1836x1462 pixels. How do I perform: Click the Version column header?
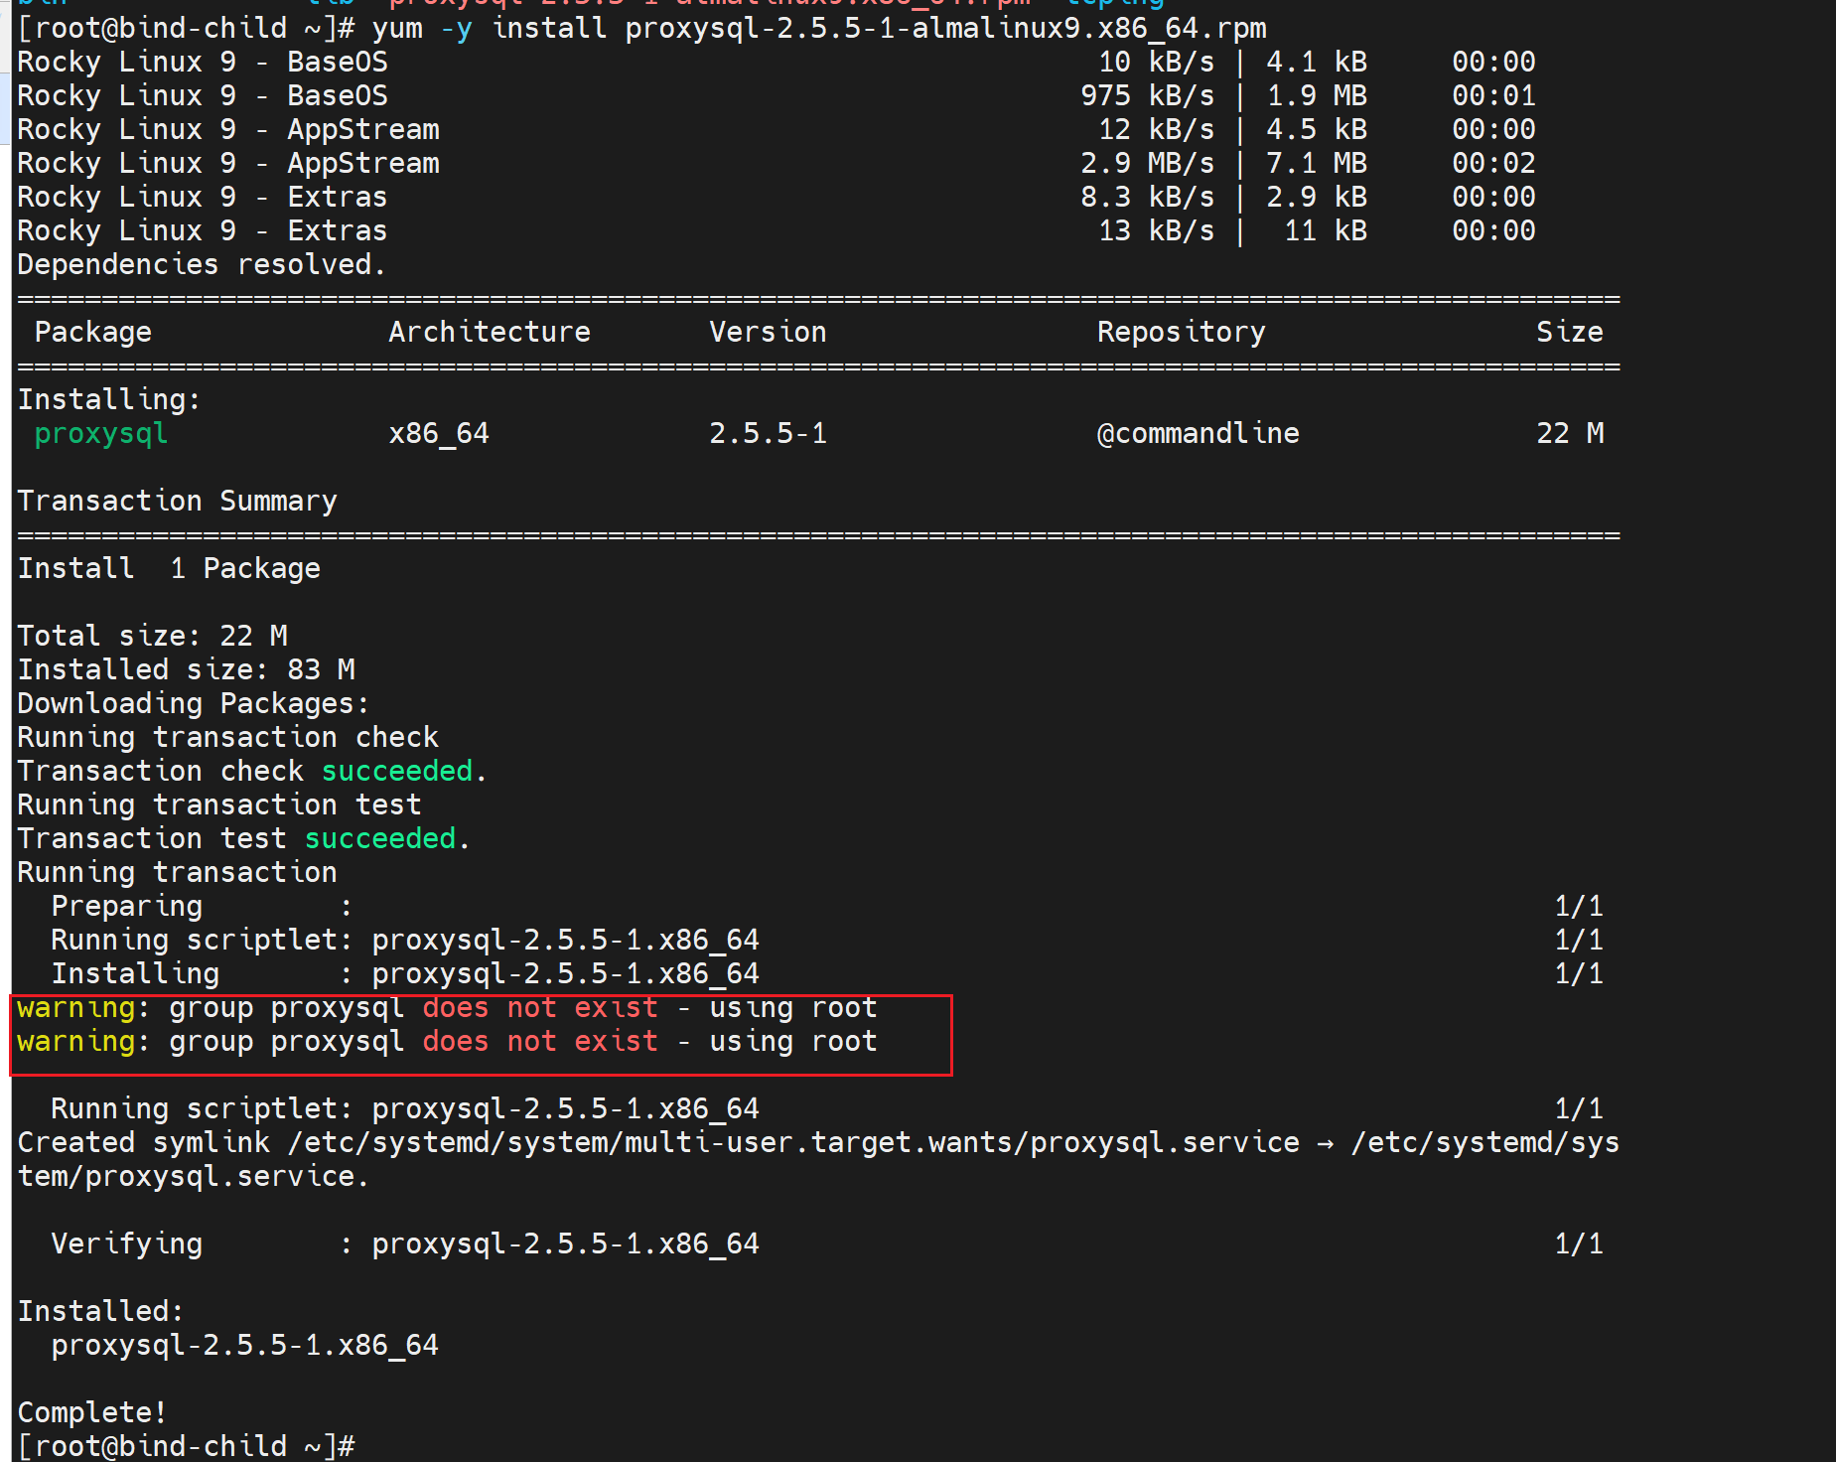(x=767, y=332)
